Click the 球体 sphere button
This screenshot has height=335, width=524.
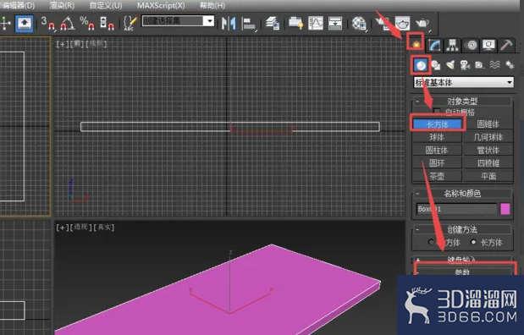click(x=437, y=137)
